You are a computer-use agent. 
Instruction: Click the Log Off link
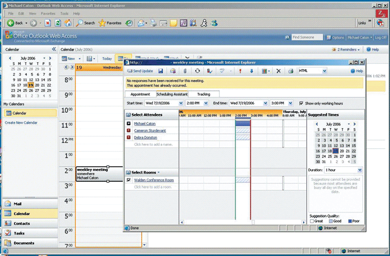(x=381, y=38)
